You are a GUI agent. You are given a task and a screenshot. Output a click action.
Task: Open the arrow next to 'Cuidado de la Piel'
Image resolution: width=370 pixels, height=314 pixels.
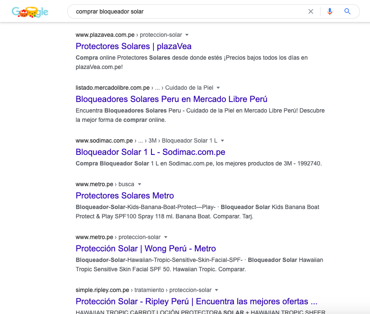218,88
